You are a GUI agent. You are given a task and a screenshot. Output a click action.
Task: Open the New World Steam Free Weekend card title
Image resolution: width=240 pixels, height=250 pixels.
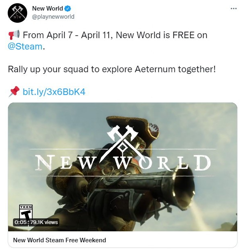click(x=60, y=240)
